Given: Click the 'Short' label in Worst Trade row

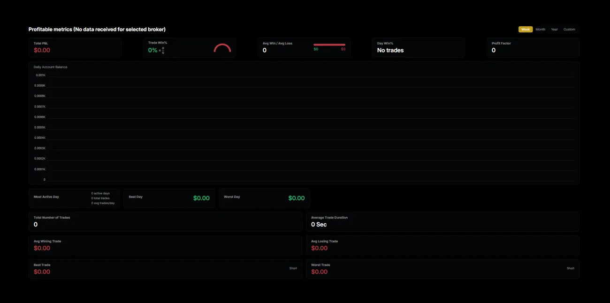Looking at the screenshot, I should 570,268.
